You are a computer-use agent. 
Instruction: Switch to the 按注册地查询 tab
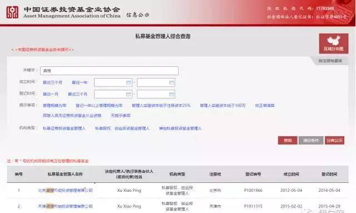point(330,61)
